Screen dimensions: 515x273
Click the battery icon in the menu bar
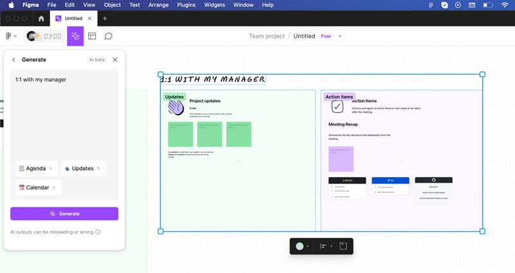coord(488,5)
